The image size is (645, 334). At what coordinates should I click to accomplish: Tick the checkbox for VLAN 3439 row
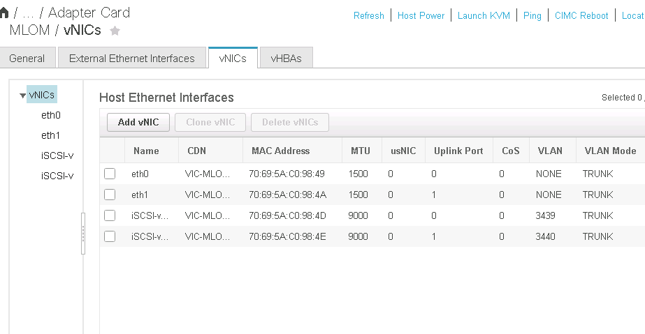[110, 216]
